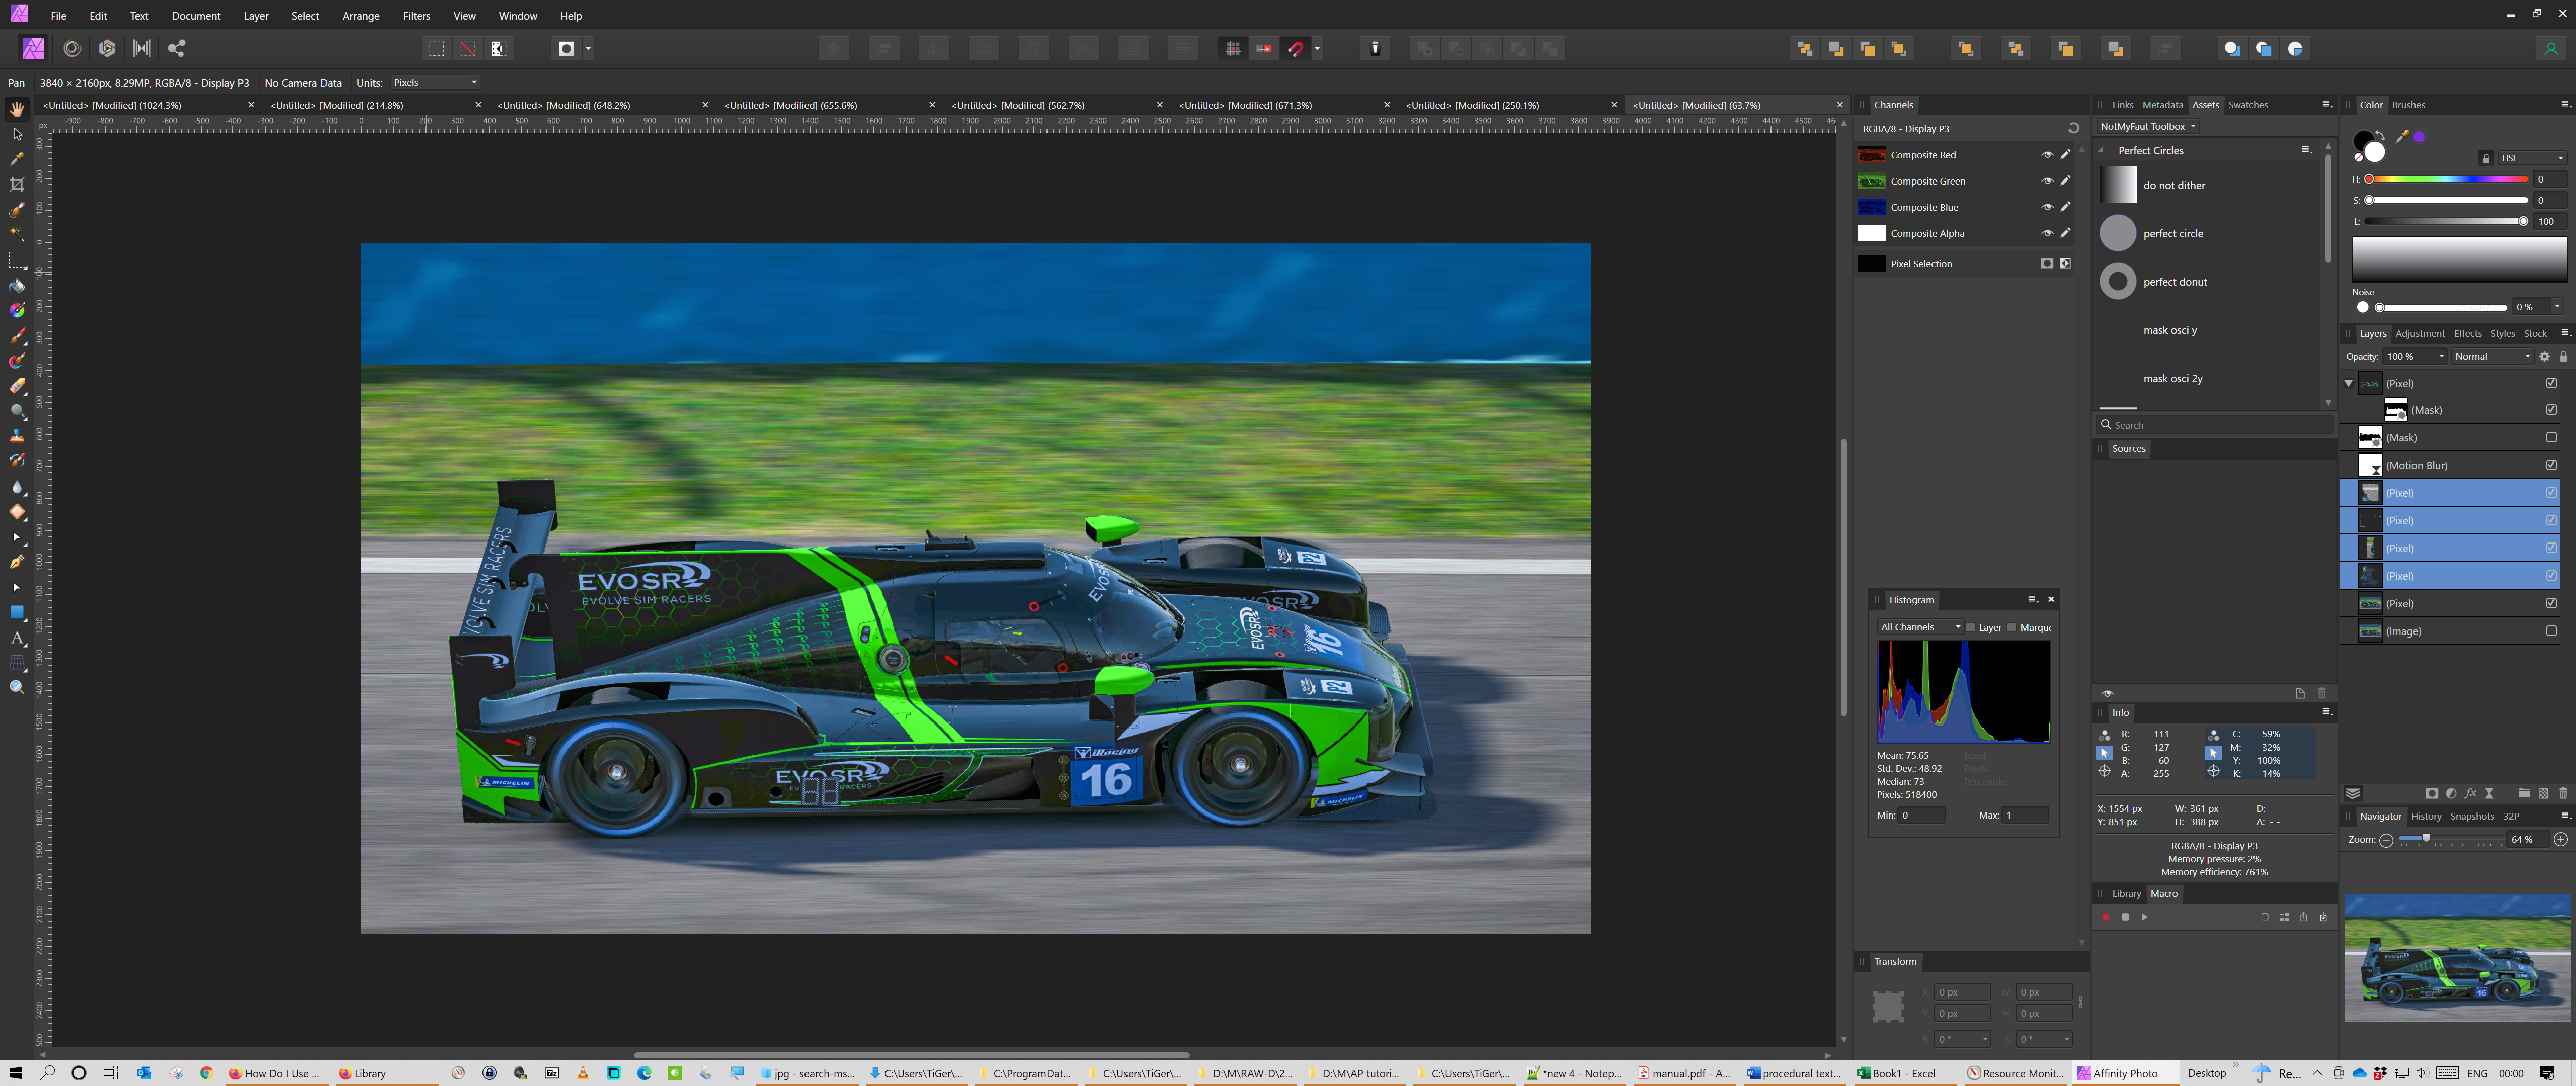
Task: Switch to Develop Persona in toolbar
Action: [x=107, y=48]
